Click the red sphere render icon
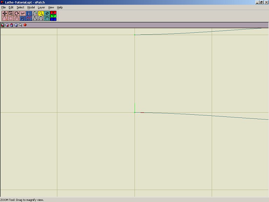This screenshot has width=269, height=202. [25, 25]
